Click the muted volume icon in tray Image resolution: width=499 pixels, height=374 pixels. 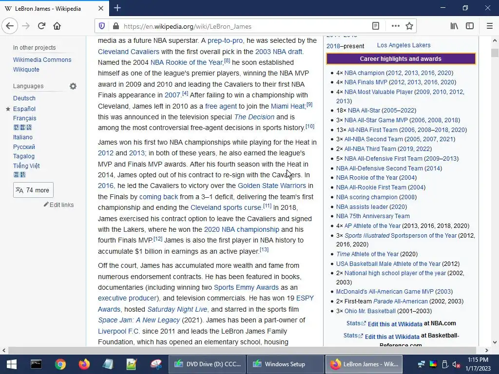[456, 364]
